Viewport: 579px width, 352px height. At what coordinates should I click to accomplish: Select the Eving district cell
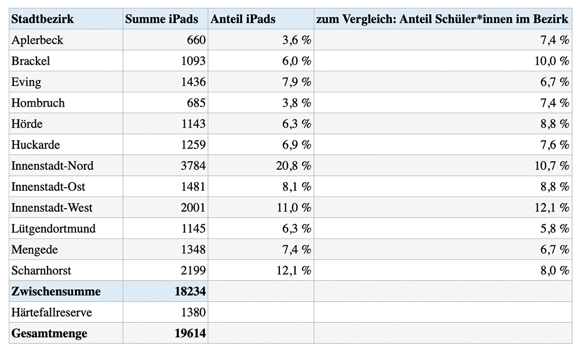[66, 82]
